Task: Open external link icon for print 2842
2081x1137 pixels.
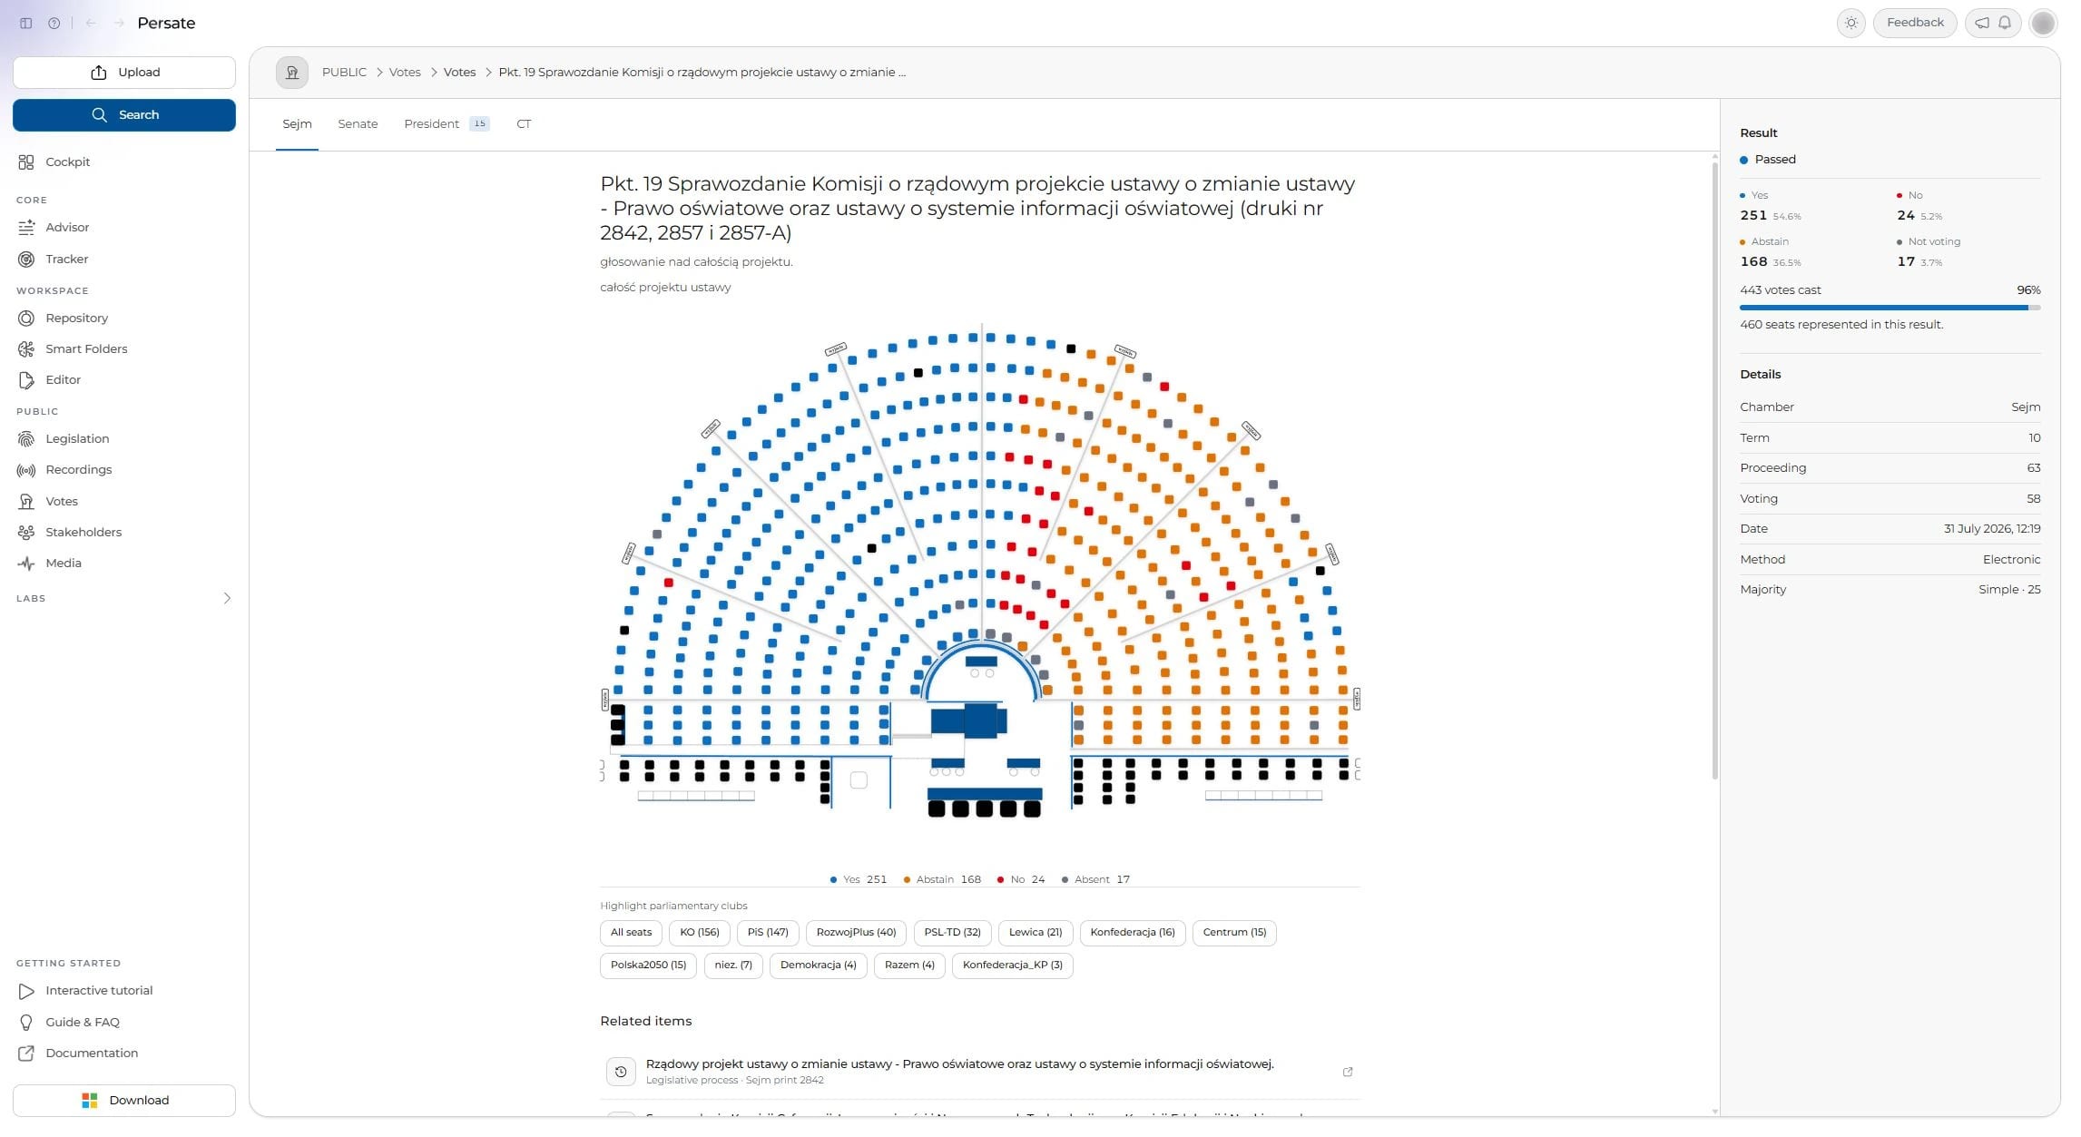Action: point(1348,1072)
